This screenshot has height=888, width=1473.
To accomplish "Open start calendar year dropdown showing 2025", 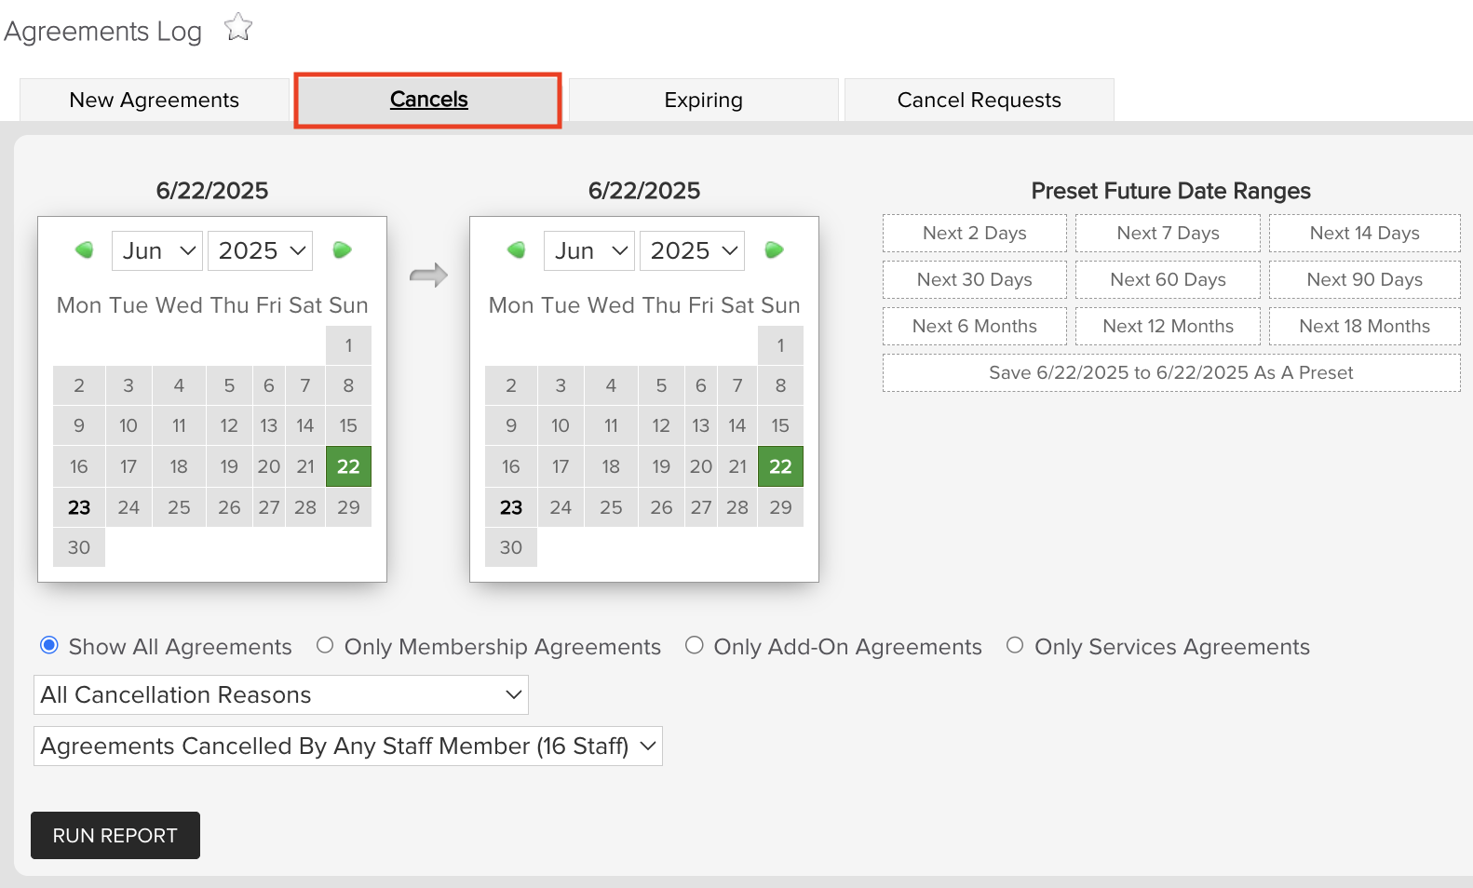I will click(260, 250).
